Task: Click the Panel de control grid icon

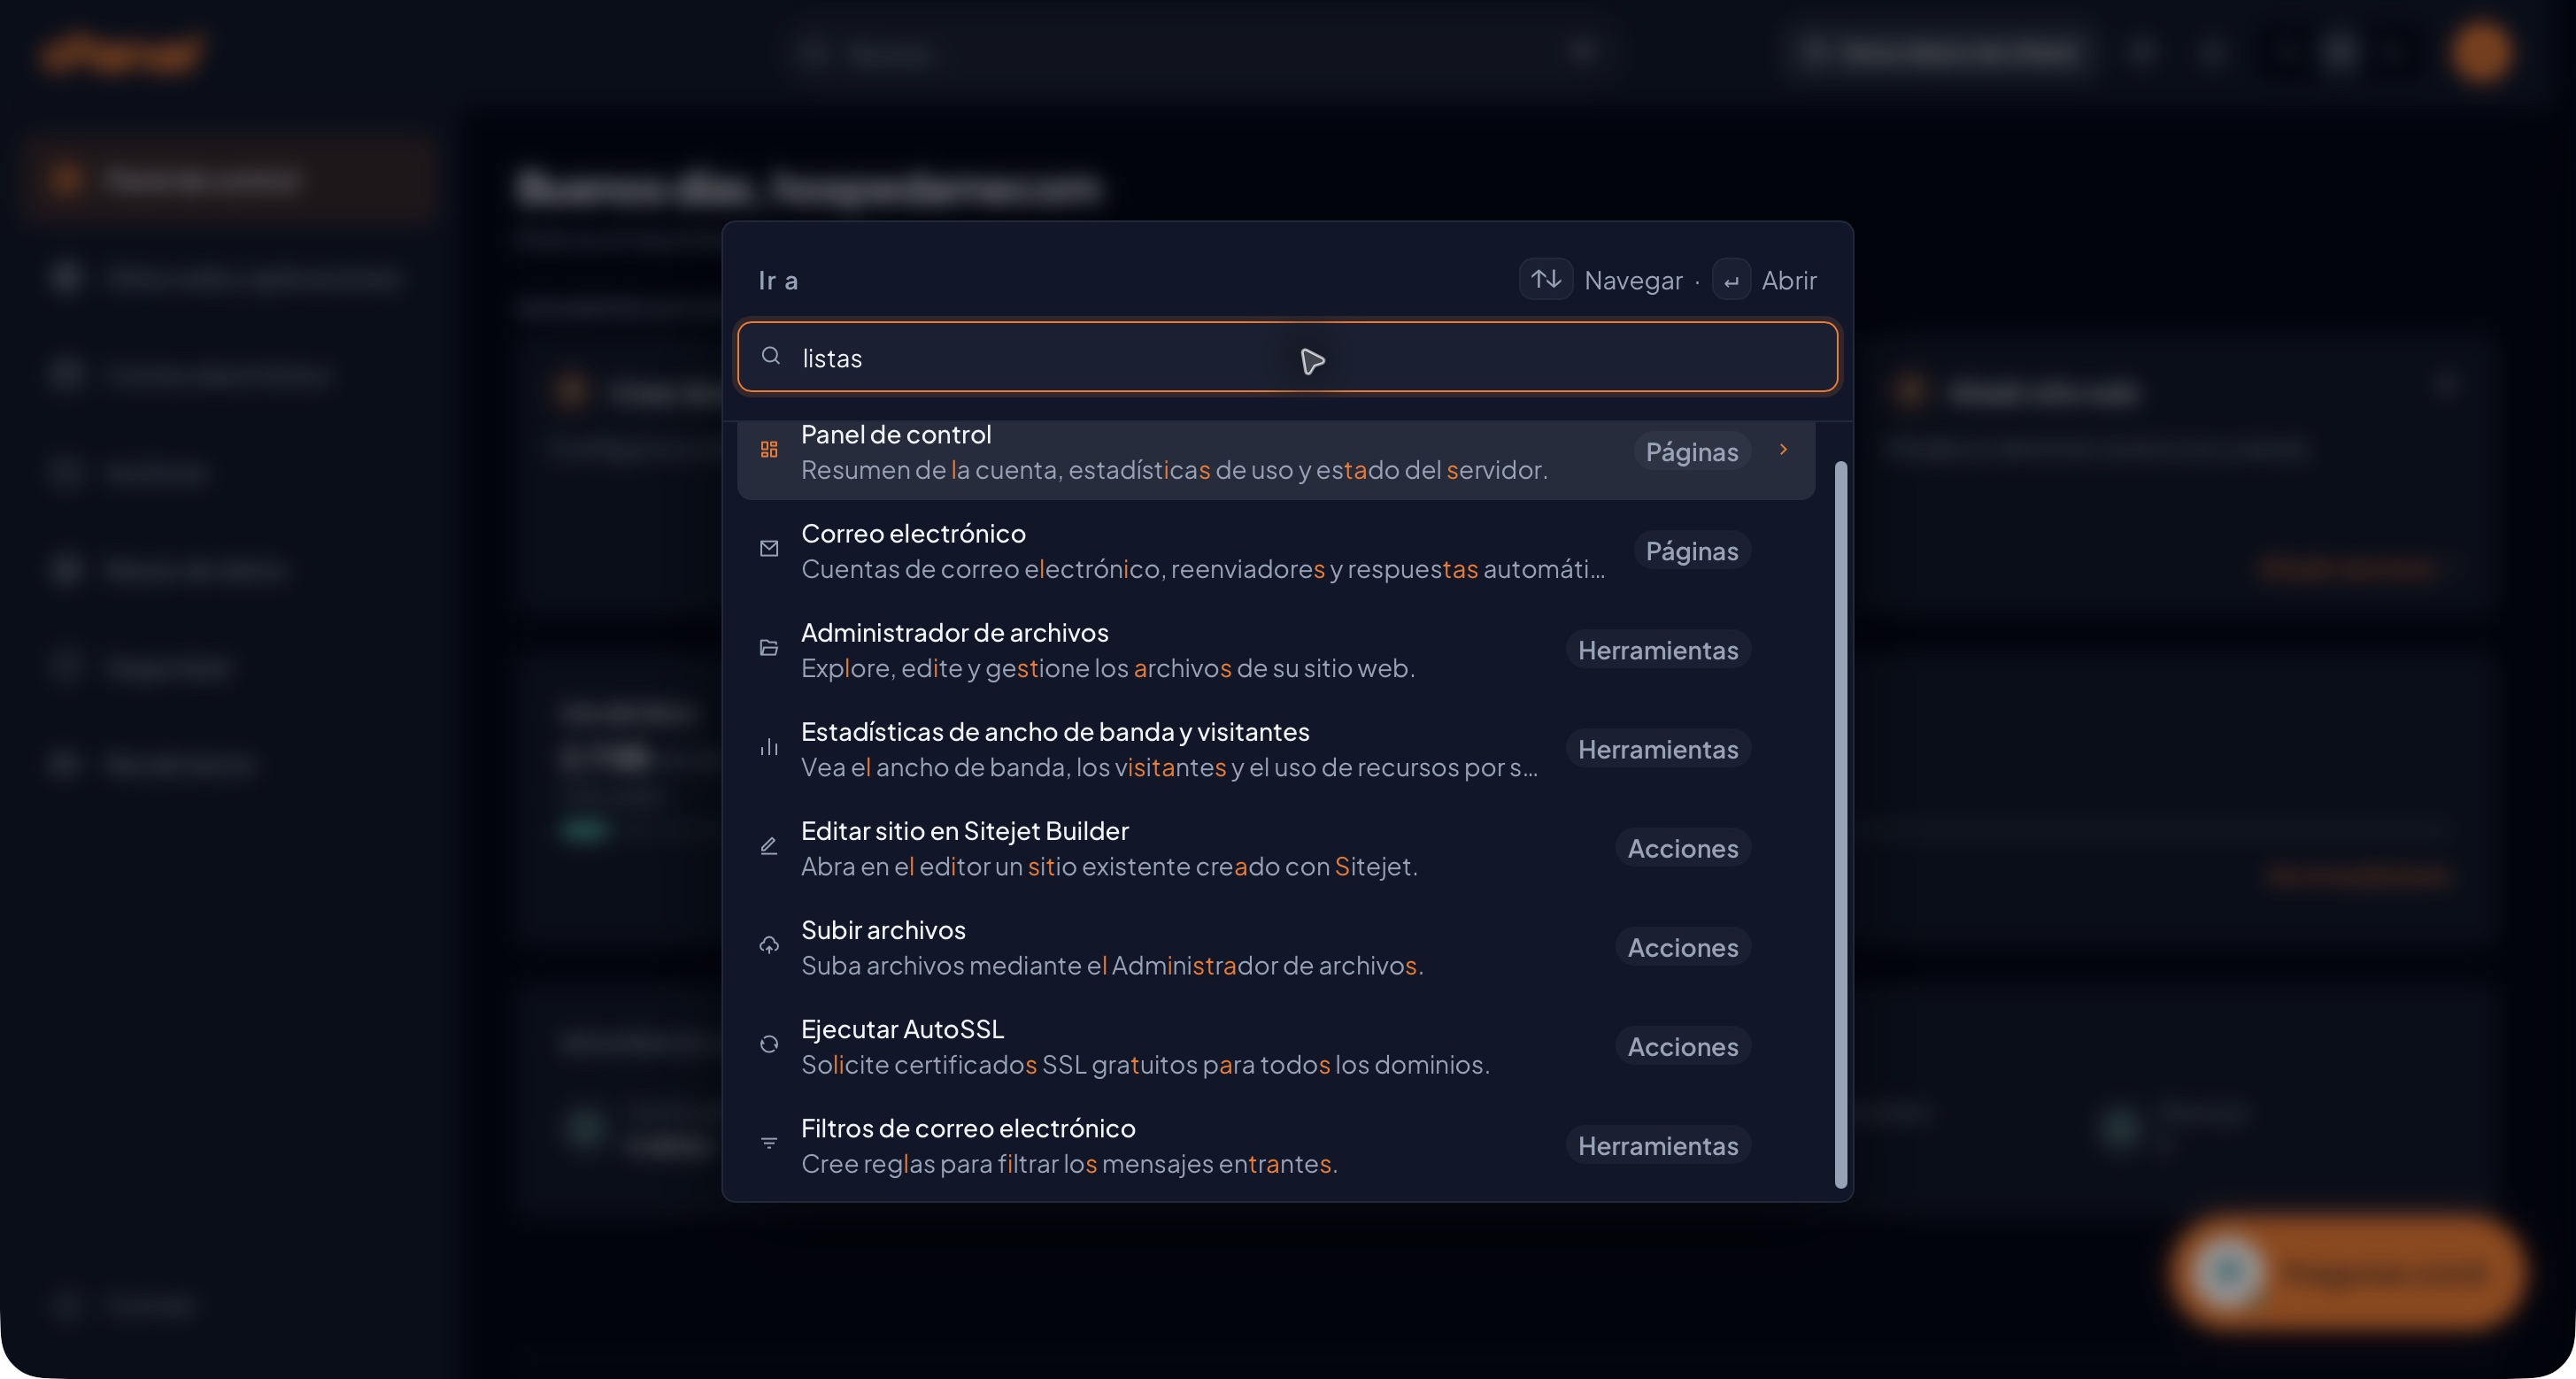Action: (x=769, y=450)
